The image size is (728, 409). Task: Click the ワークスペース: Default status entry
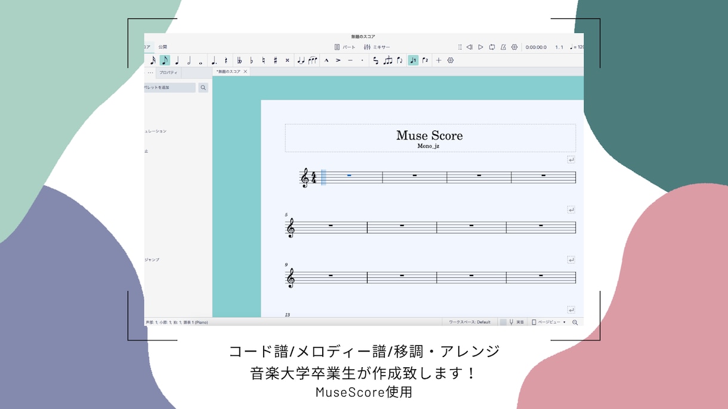470,322
